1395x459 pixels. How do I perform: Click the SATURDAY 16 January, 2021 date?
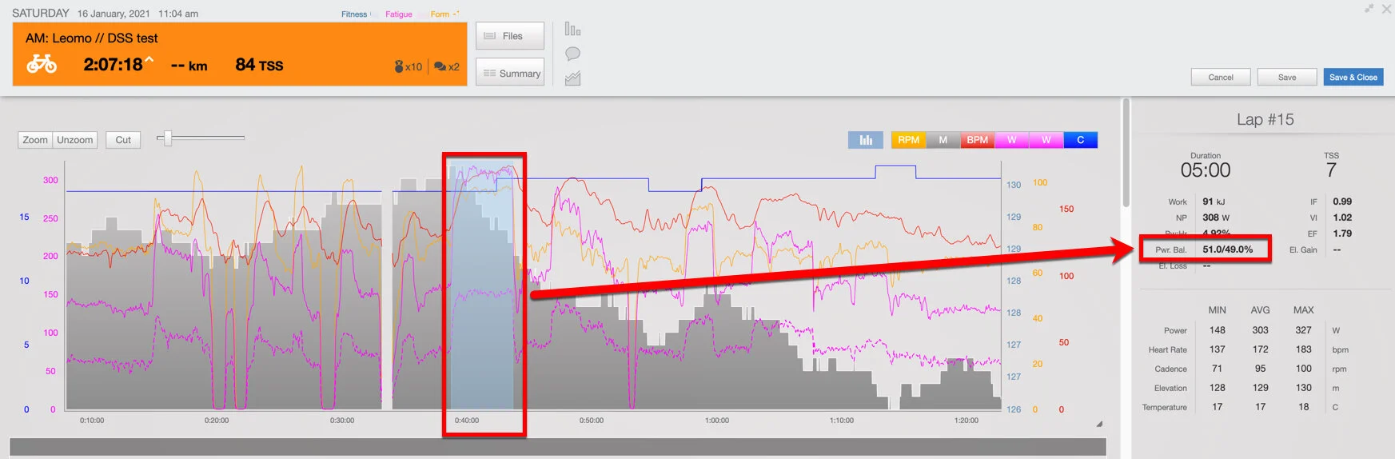81,14
